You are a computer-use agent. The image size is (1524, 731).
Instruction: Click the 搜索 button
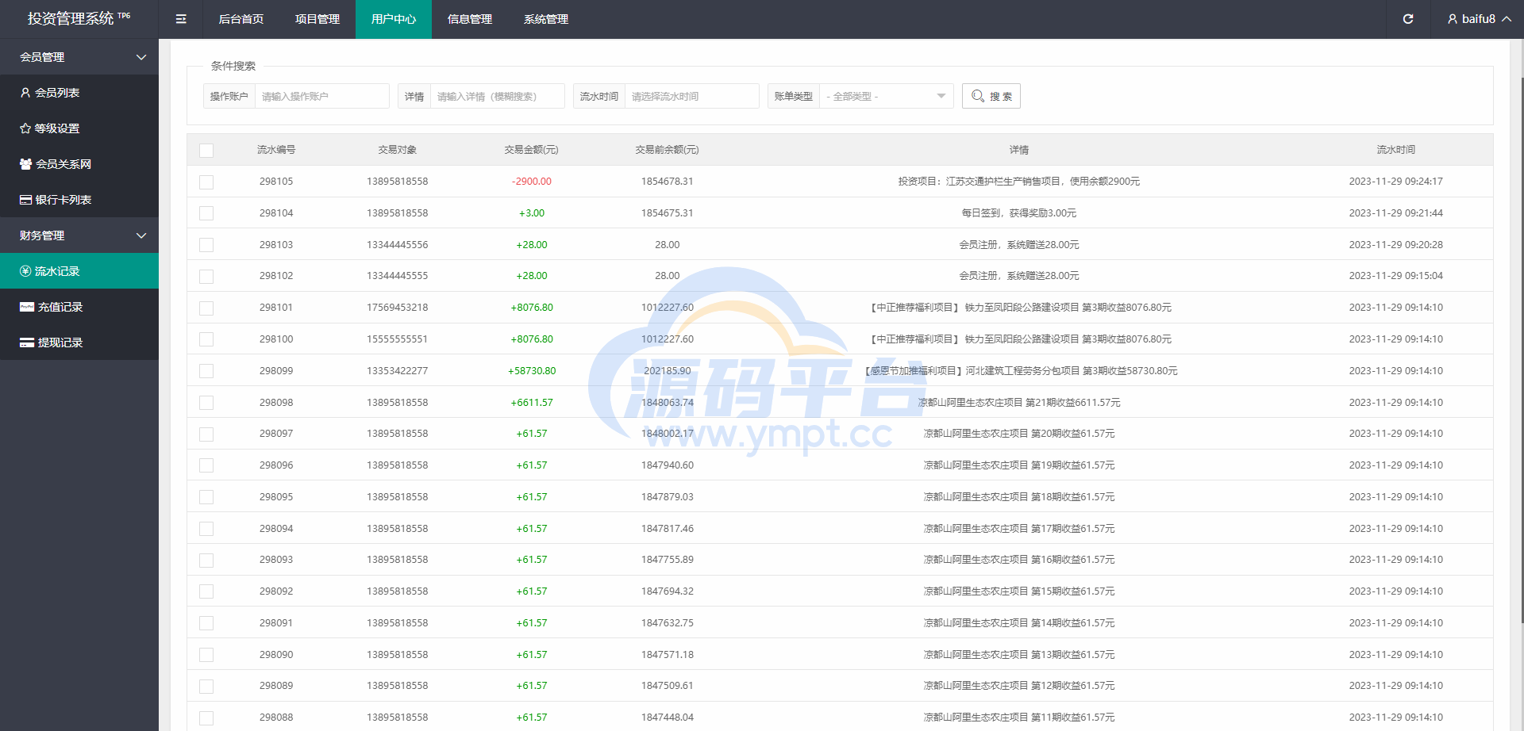(991, 96)
